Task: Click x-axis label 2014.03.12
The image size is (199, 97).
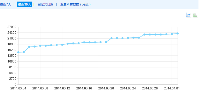Action: pos(62,88)
